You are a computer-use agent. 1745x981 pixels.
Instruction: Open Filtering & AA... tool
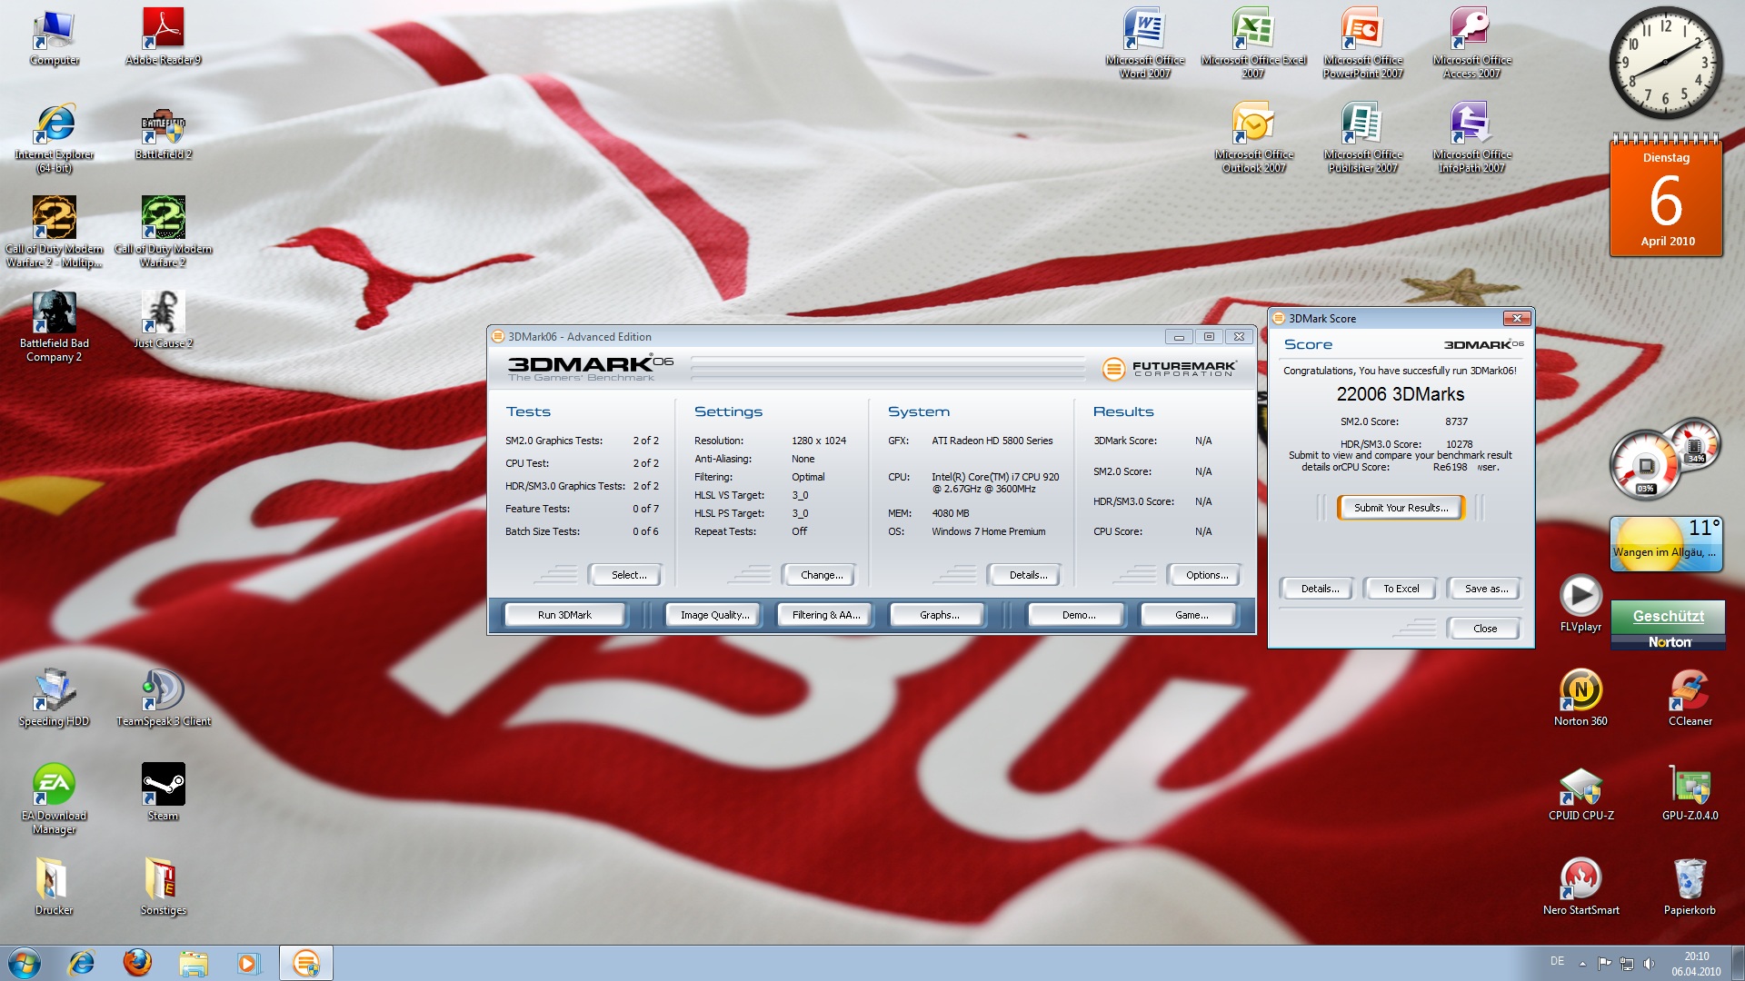(x=826, y=615)
